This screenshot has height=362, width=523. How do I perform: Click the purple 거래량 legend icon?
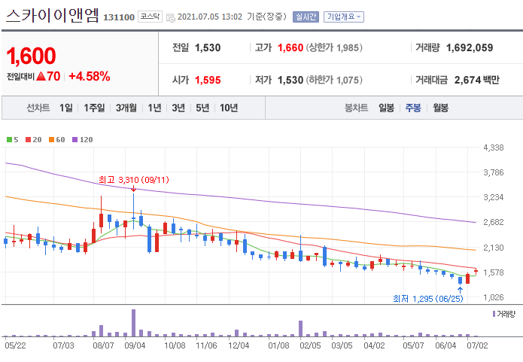point(494,313)
